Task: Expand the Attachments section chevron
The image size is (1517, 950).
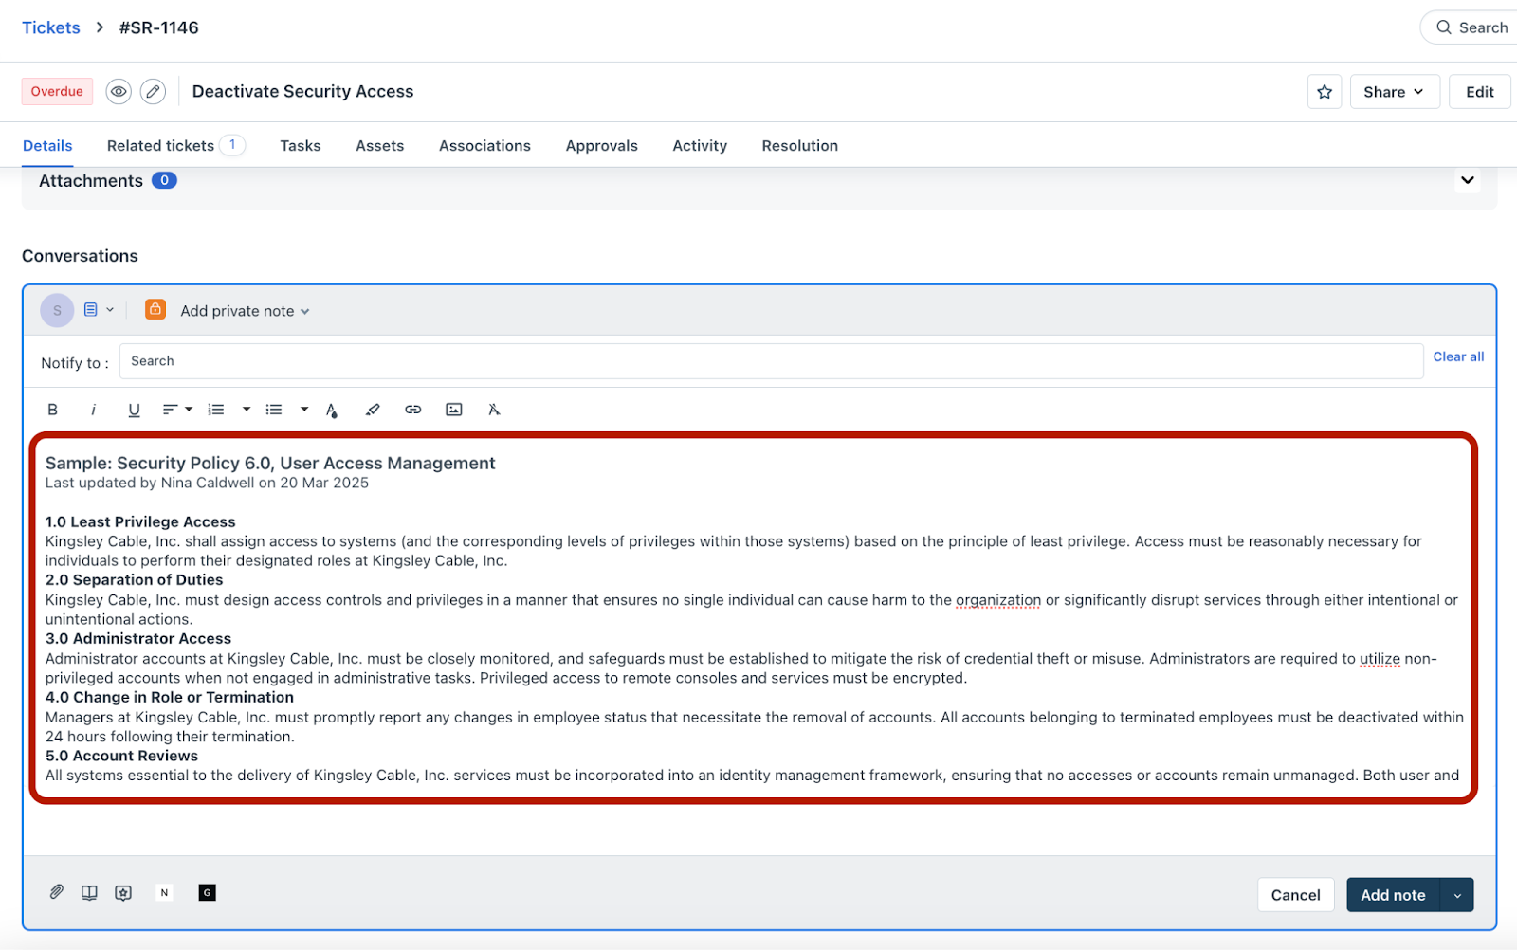Action: (1468, 180)
